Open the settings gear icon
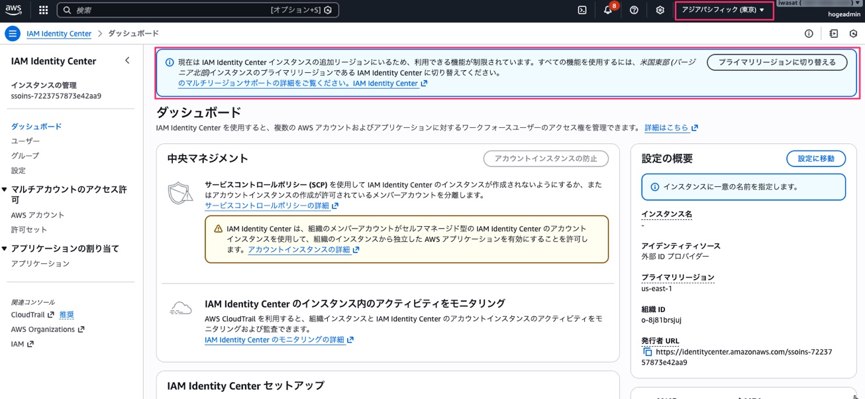 tap(660, 10)
